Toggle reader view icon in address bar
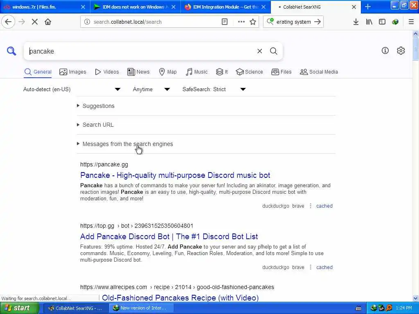Screen dimensions: 419x314 point(225,22)
